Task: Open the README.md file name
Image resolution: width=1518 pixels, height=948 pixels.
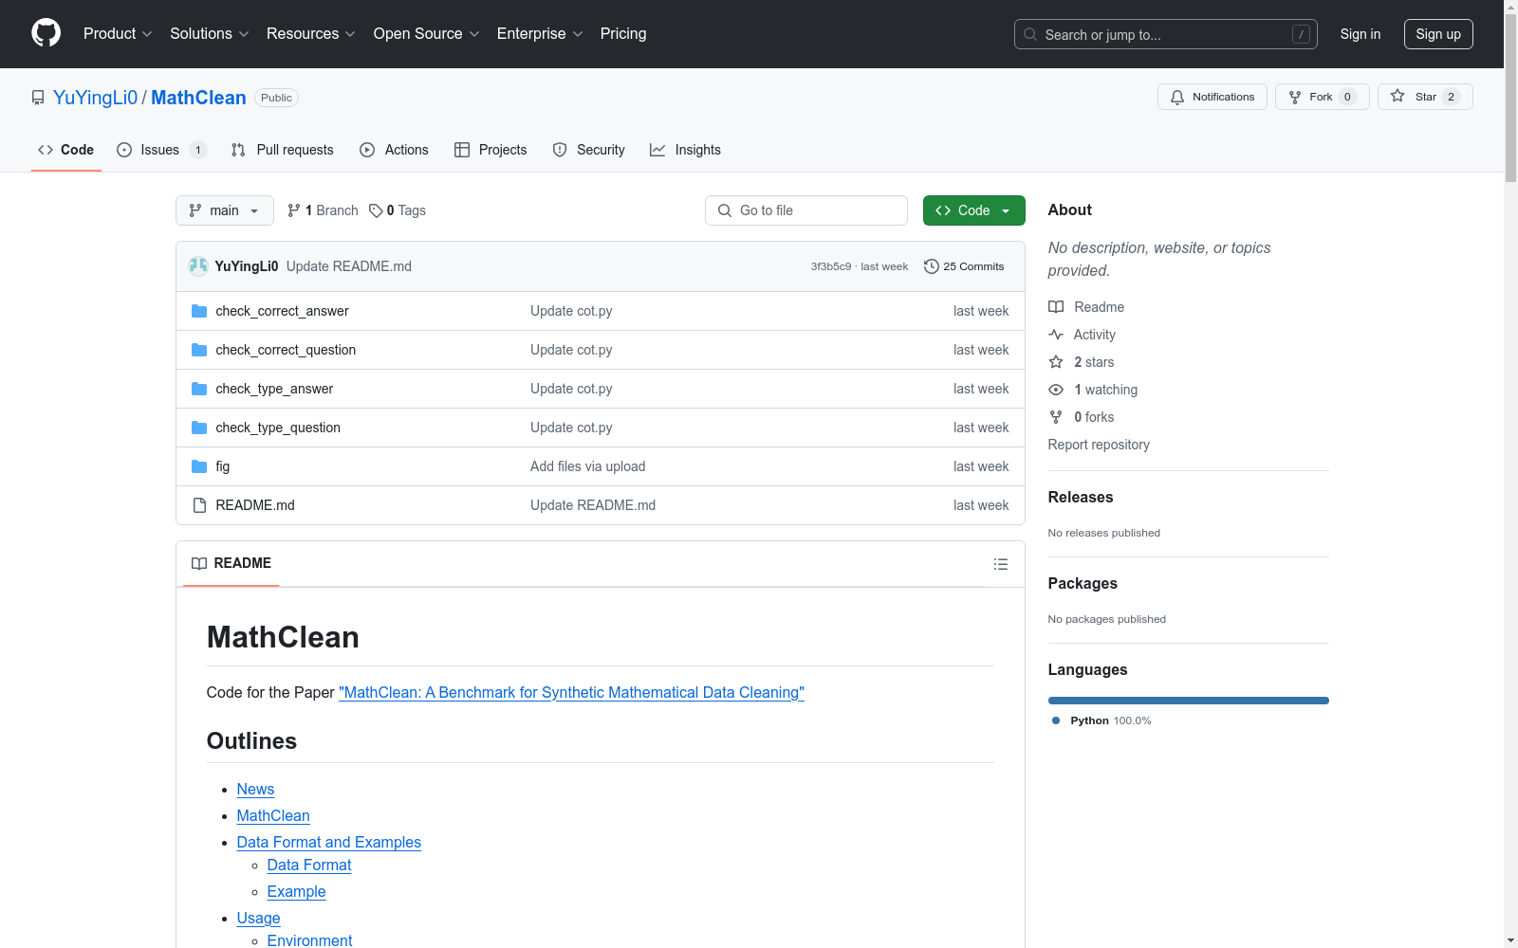Action: (255, 505)
